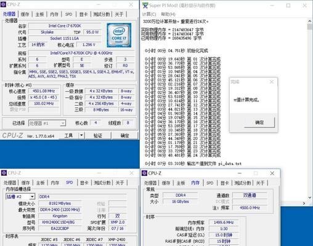Screen dimensions: 313x246
Task: Open the 关于 tab in processor window
Action: coord(119,14)
